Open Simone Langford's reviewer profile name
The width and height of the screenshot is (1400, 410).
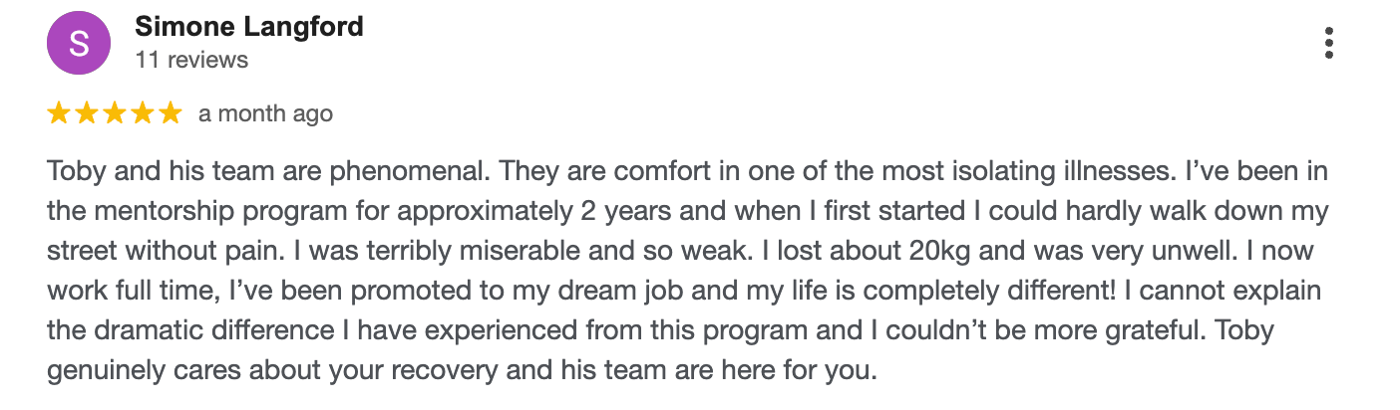(249, 27)
